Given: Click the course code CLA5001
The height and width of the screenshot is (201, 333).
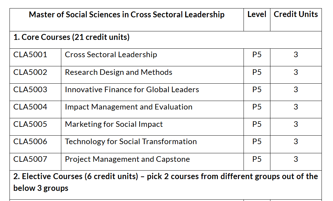Looking at the screenshot, I should tap(30, 55).
